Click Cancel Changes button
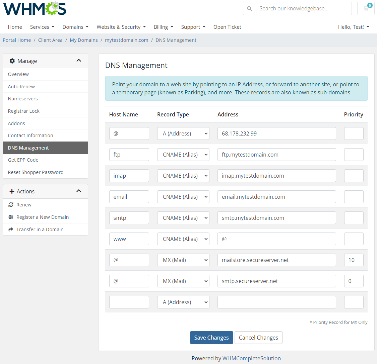377x364 pixels. (258, 337)
